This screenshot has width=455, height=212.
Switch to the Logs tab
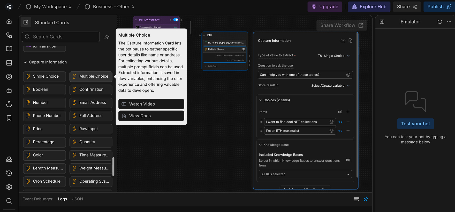[62, 199]
